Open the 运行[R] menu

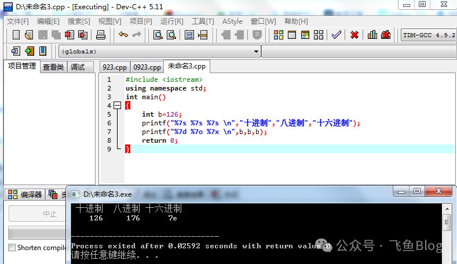pyautogui.click(x=171, y=21)
